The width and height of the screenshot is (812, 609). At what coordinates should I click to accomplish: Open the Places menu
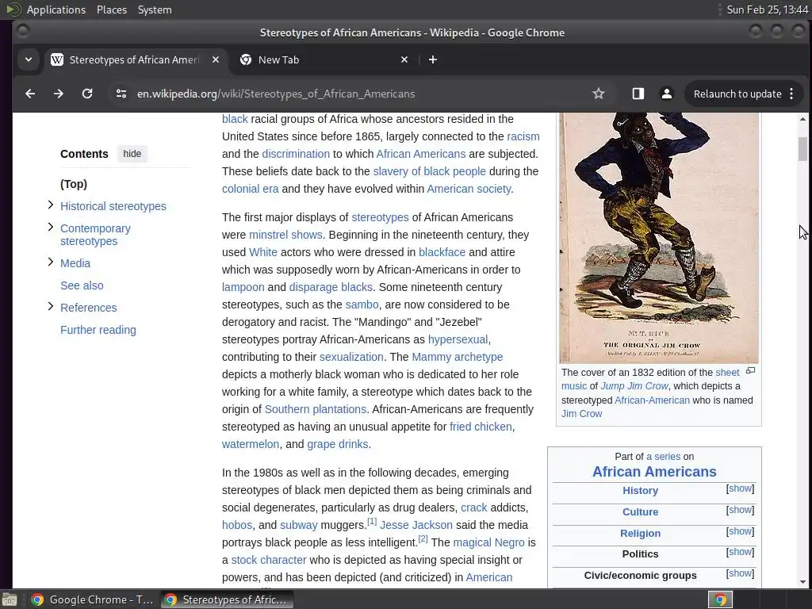pyautogui.click(x=112, y=10)
